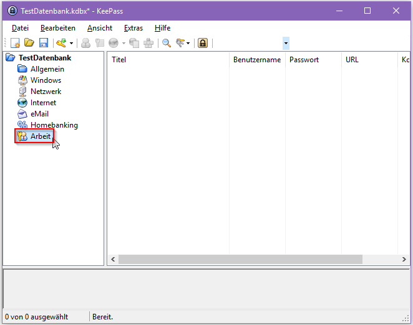Image resolution: width=413 pixels, height=325 pixels.
Task: Select the Homebanking group
Action: pos(54,125)
